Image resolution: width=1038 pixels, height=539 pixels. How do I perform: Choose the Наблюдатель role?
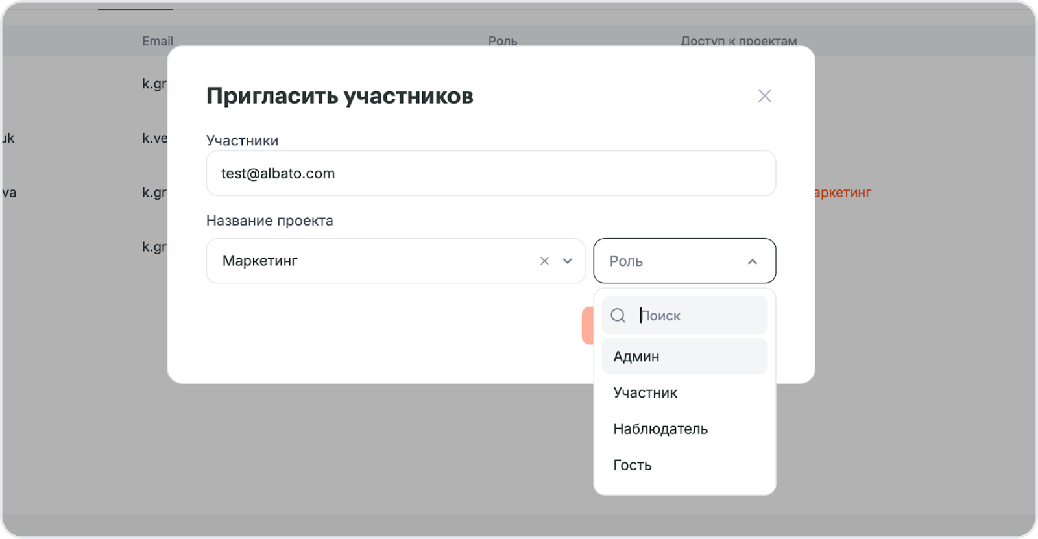pyautogui.click(x=684, y=429)
